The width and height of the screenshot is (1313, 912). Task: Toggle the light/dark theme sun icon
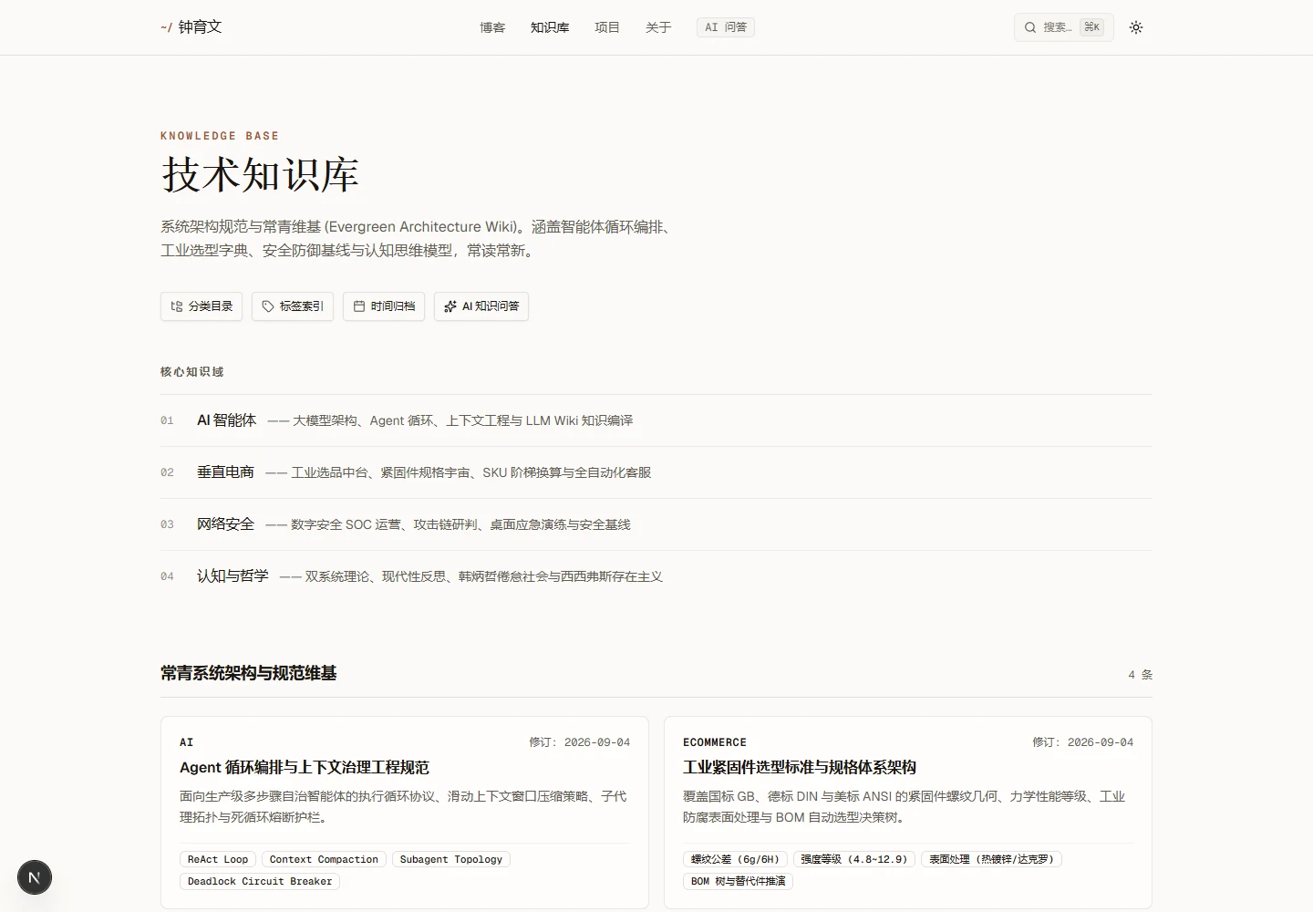[1136, 27]
